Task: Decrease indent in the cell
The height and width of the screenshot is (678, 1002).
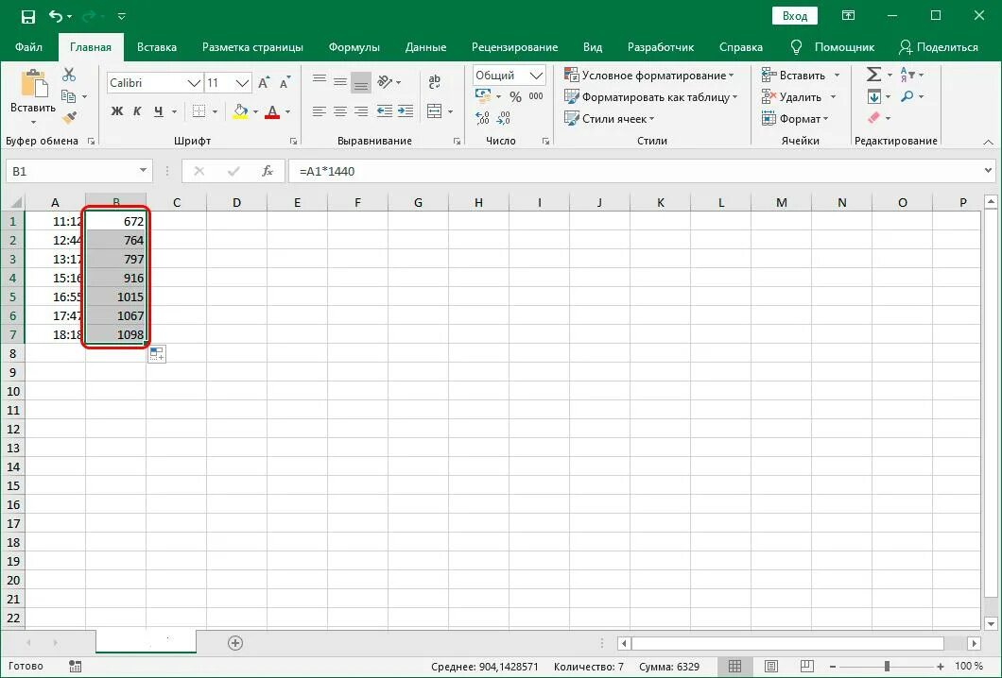Action: tap(384, 111)
